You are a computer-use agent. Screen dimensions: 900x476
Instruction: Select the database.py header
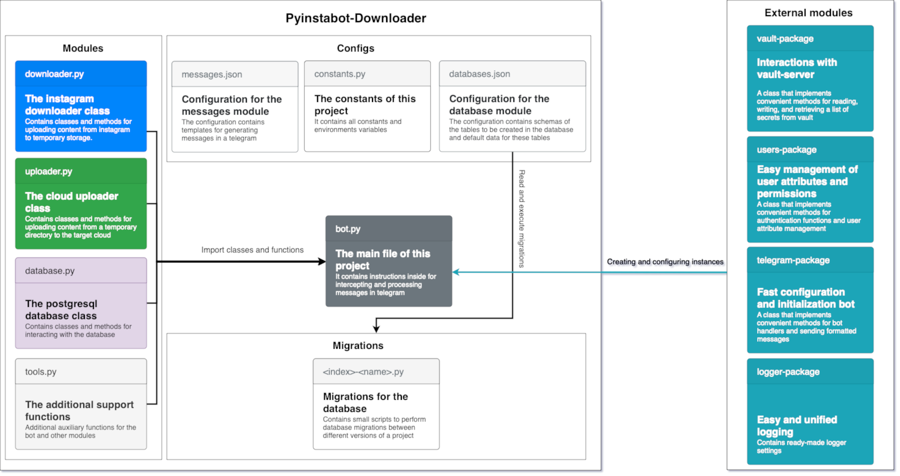(x=81, y=271)
